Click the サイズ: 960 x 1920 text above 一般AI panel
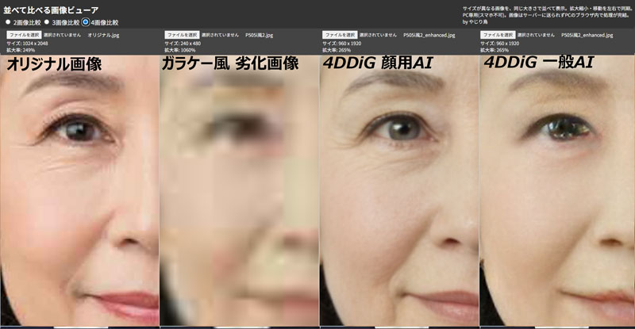This screenshot has height=329, width=635. 500,44
